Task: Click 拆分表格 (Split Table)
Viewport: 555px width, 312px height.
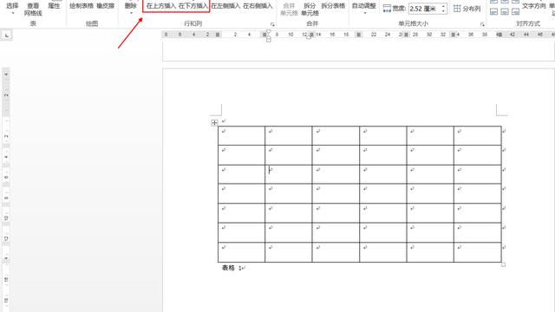Action: click(x=333, y=6)
